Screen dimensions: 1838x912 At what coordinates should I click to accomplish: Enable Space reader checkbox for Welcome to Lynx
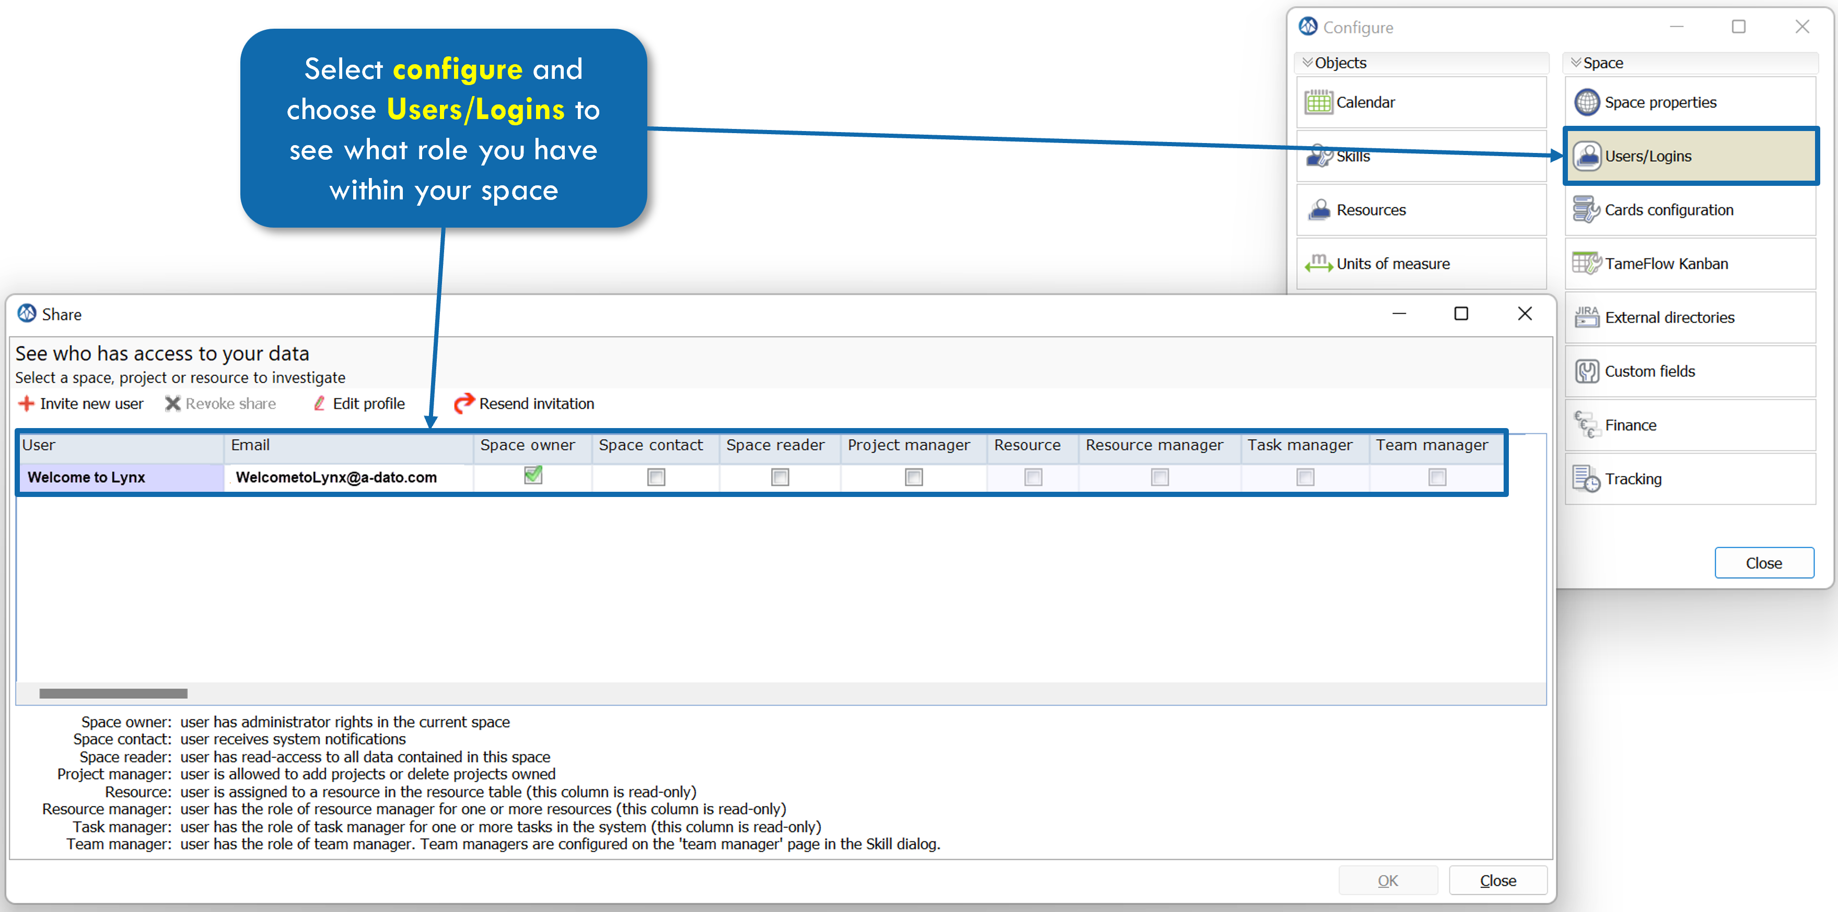[x=780, y=477]
